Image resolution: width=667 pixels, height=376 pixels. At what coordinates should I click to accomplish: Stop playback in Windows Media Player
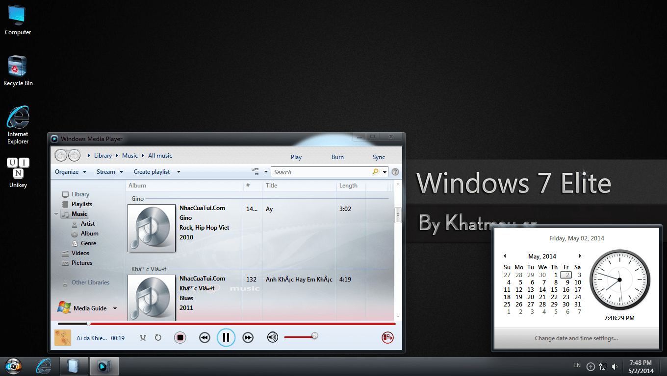(180, 337)
